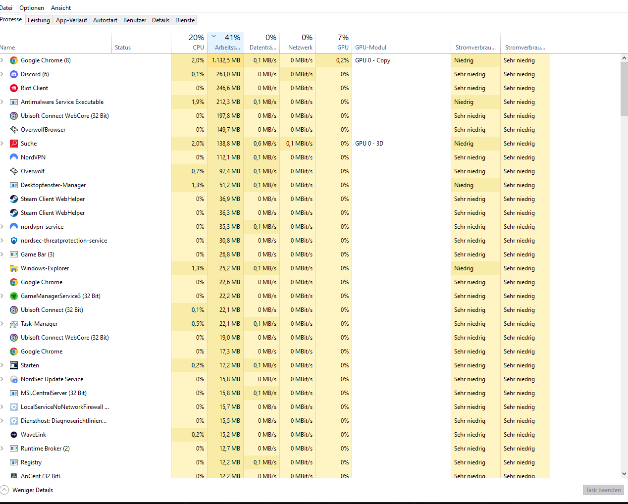Expand the Discord (6) process group

point(2,74)
